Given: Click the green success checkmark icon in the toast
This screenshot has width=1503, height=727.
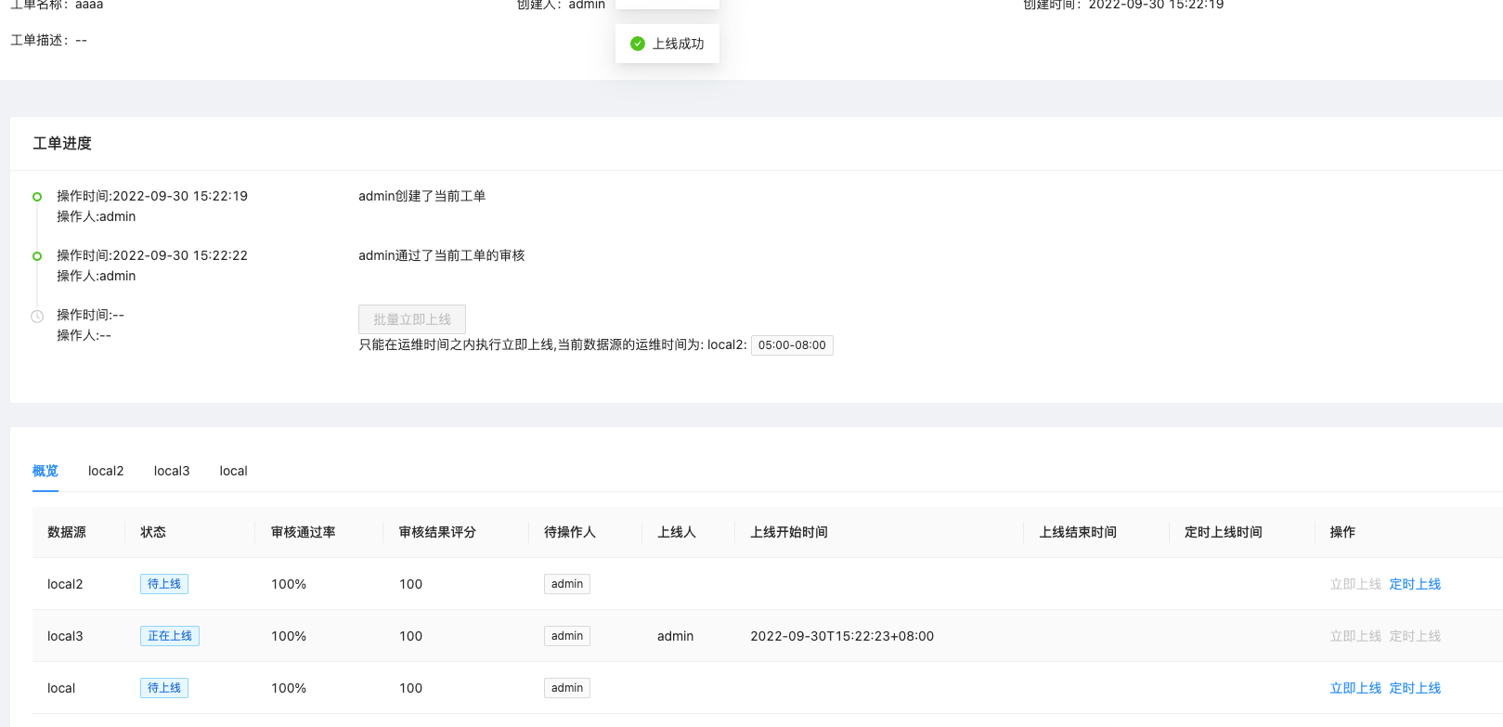Looking at the screenshot, I should [638, 44].
